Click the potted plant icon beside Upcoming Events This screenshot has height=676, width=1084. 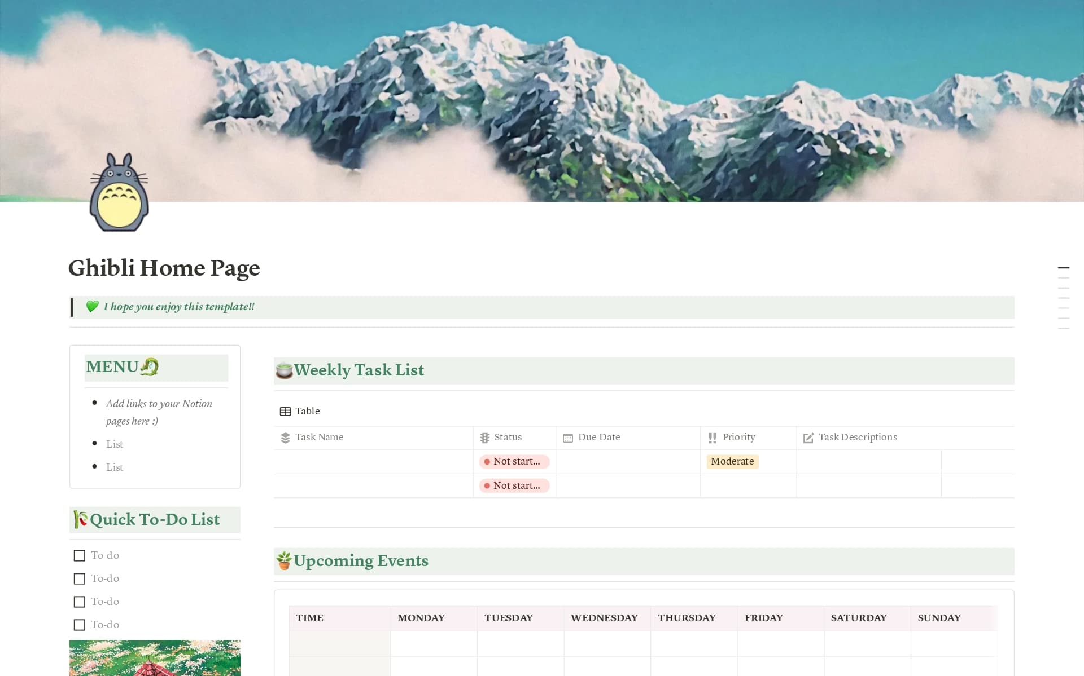284,560
